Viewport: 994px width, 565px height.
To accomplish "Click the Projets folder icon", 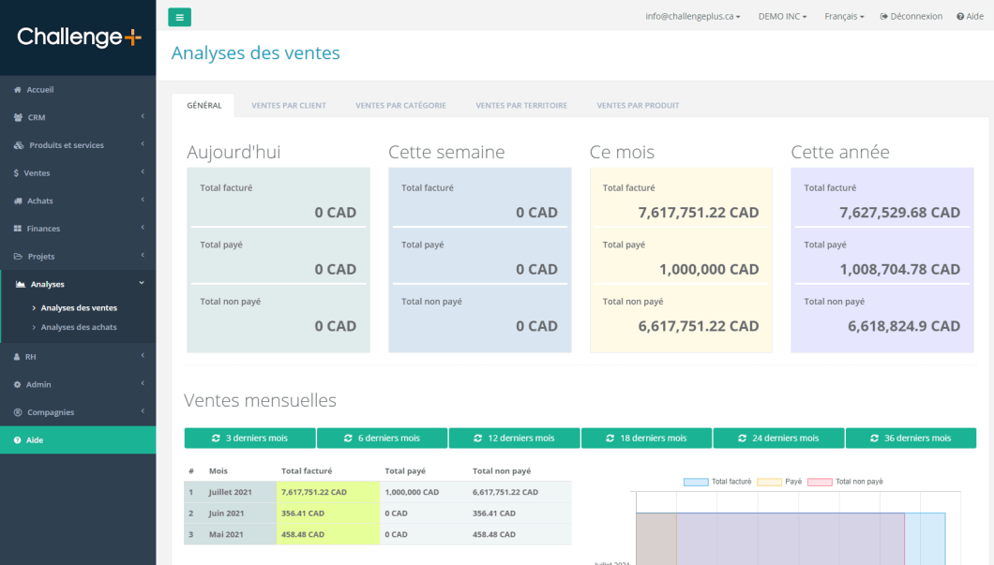I will coord(18,257).
